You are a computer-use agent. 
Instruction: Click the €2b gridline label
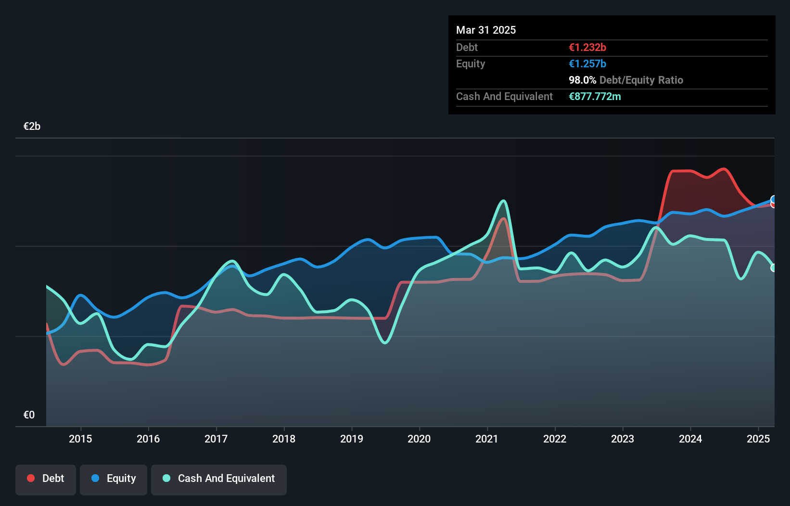tap(32, 126)
